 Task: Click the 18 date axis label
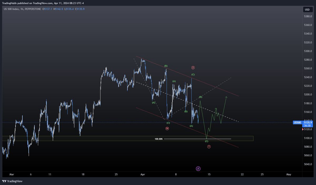coord(83,174)
